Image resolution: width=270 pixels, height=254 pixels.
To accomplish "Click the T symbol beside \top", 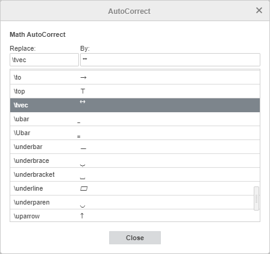I will click(x=83, y=91).
